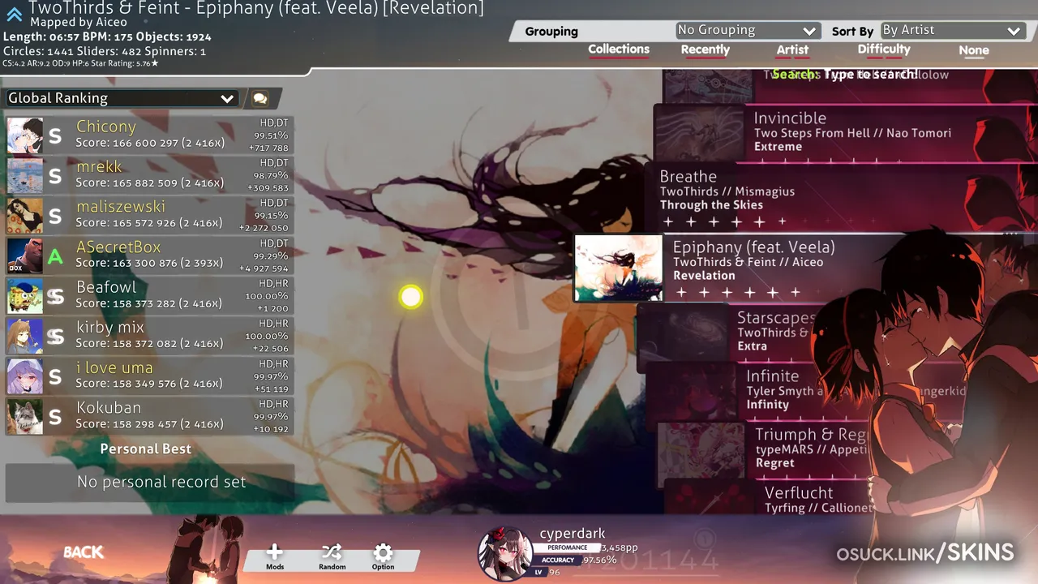This screenshot has width=1038, height=584.
Task: Click S rank badge on Chicony score
Action: [55, 136]
